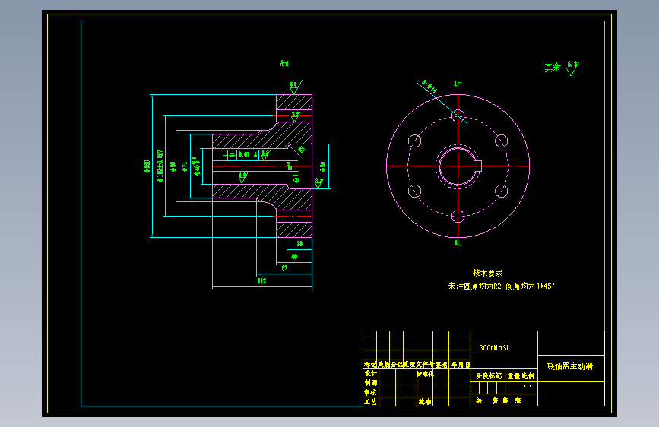Select the top bolt hole circle in flange view
The image size is (659, 427).
click(458, 115)
